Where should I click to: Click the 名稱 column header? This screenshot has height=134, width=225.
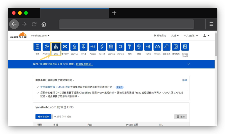55,125
